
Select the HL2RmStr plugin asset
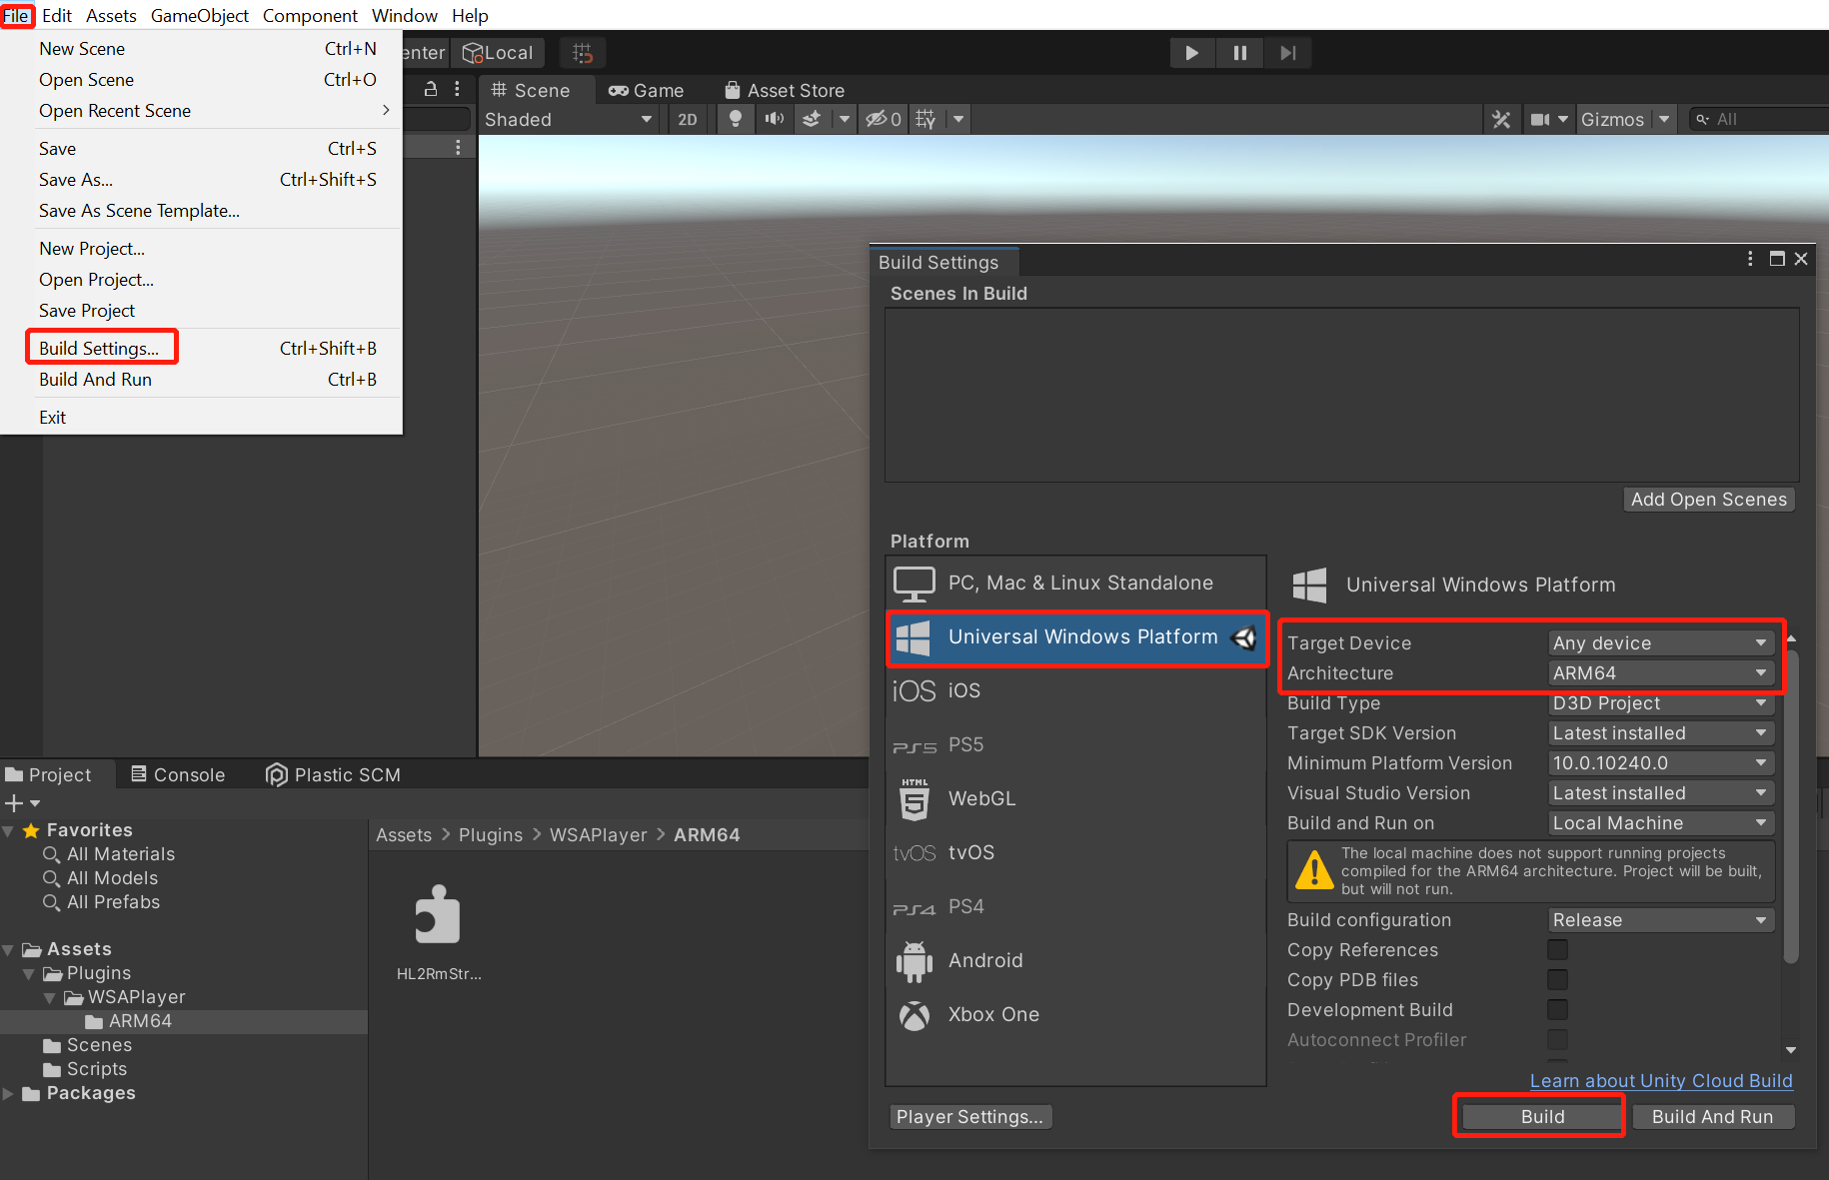click(438, 933)
